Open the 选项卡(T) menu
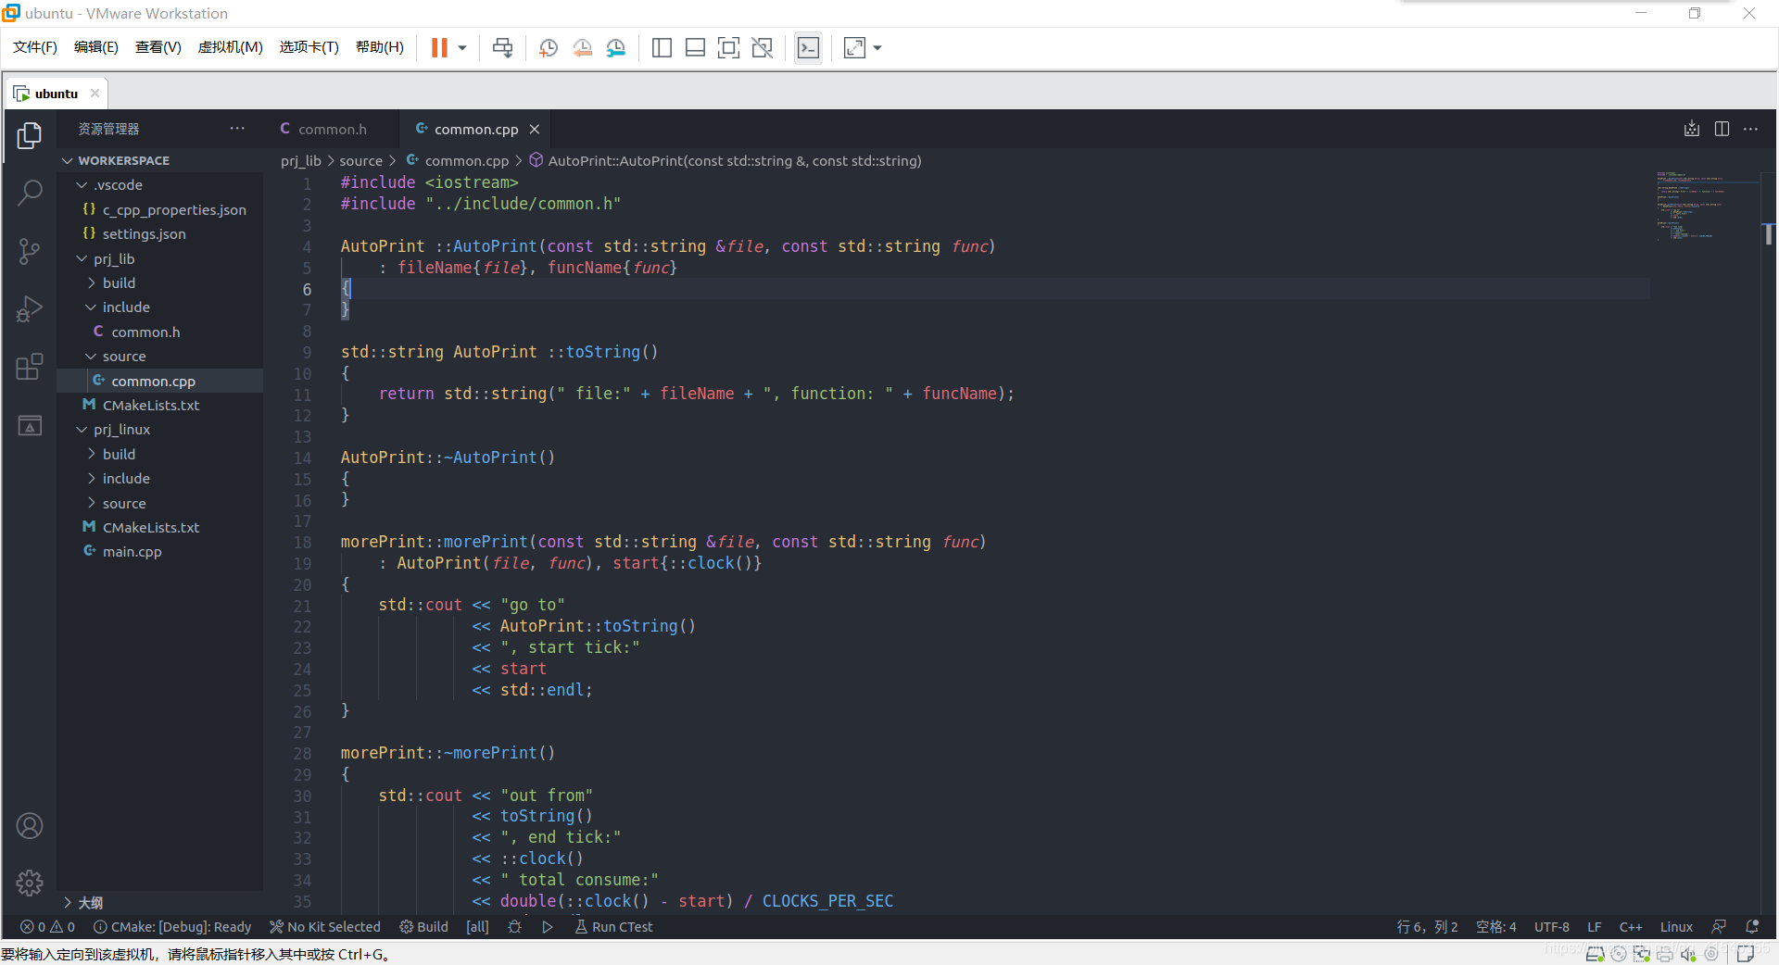The image size is (1779, 965). (309, 47)
